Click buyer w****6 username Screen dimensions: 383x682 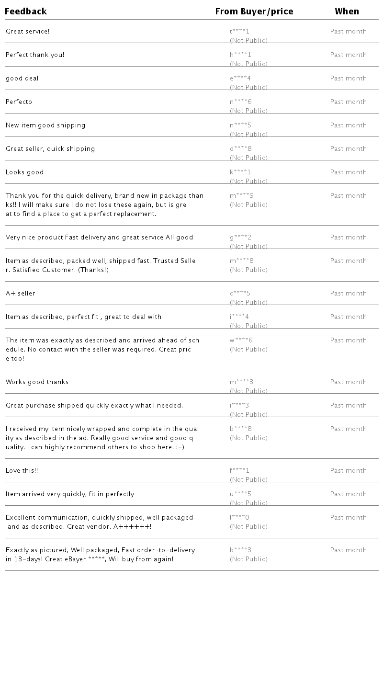241,341
